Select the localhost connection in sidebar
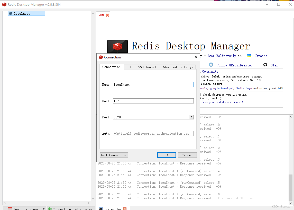294x210 pixels. point(26,14)
